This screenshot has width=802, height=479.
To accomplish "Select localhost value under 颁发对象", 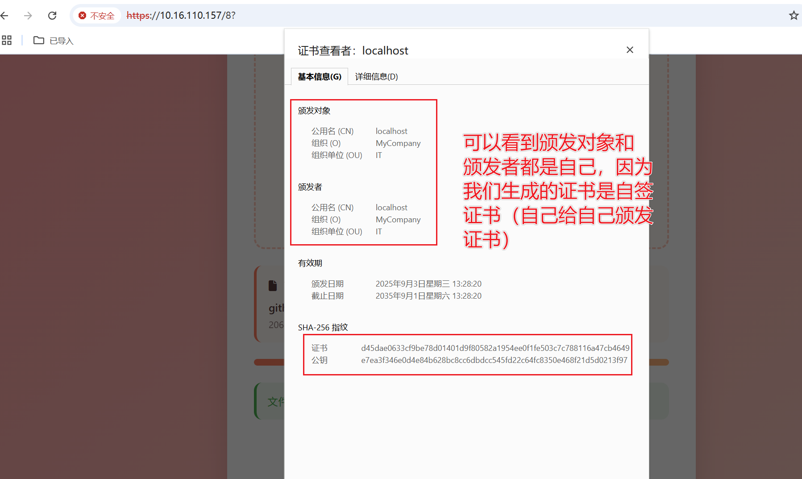I will point(391,131).
